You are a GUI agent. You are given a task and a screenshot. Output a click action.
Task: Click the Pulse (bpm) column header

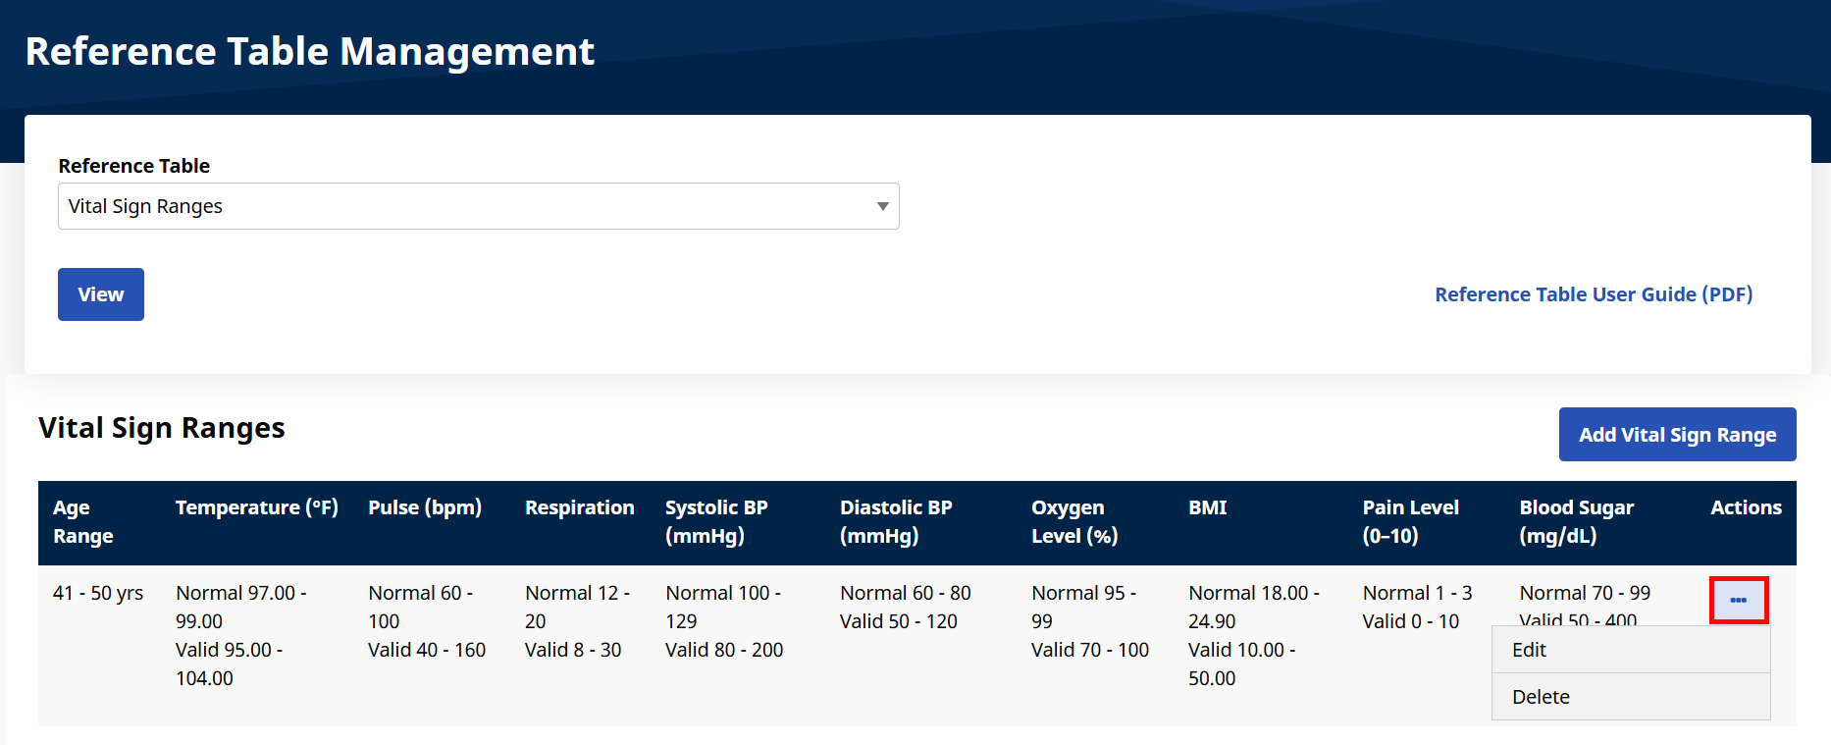point(425,507)
